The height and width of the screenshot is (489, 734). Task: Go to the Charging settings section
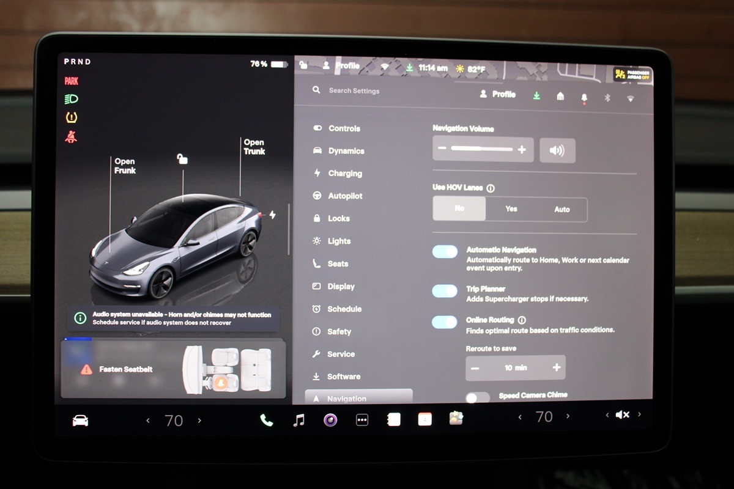[345, 174]
